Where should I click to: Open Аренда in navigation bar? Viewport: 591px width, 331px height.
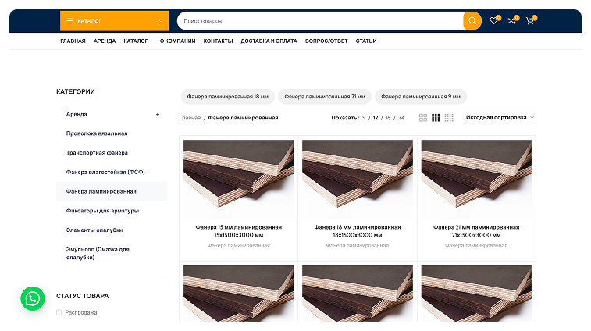[x=105, y=41]
